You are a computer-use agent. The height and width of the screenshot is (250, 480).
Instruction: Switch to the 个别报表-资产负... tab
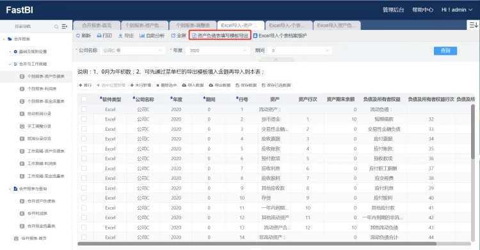pyautogui.click(x=144, y=26)
